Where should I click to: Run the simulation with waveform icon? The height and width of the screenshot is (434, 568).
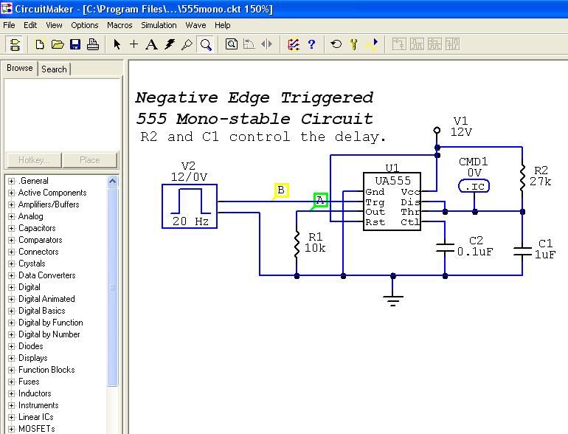point(372,44)
